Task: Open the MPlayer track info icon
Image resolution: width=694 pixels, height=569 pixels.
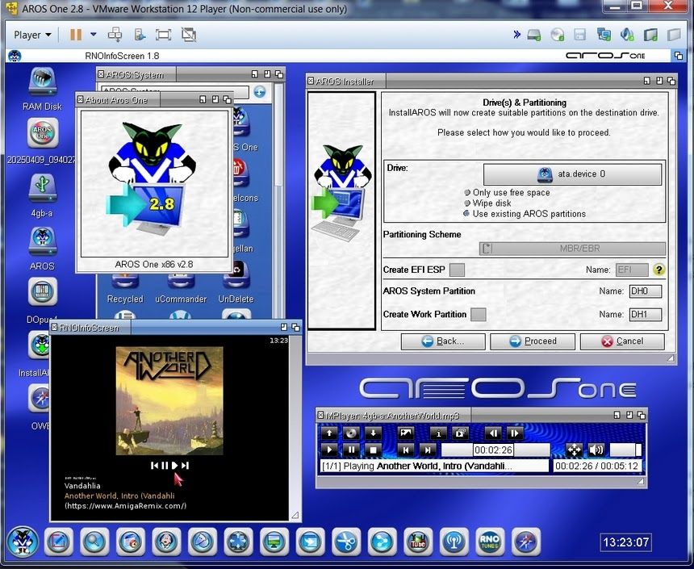Action: [x=438, y=433]
